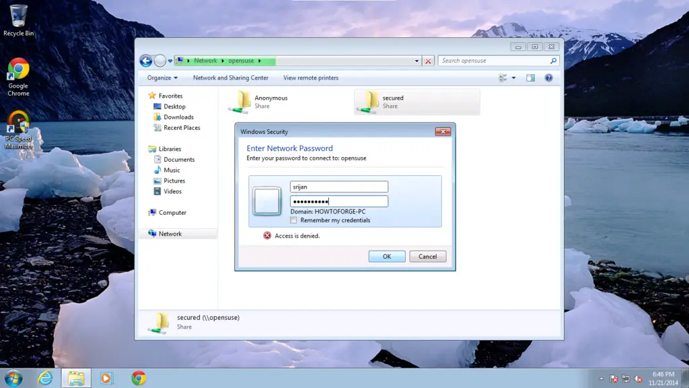Open Network and Sharing Center
The image size is (689, 388).
tap(231, 78)
